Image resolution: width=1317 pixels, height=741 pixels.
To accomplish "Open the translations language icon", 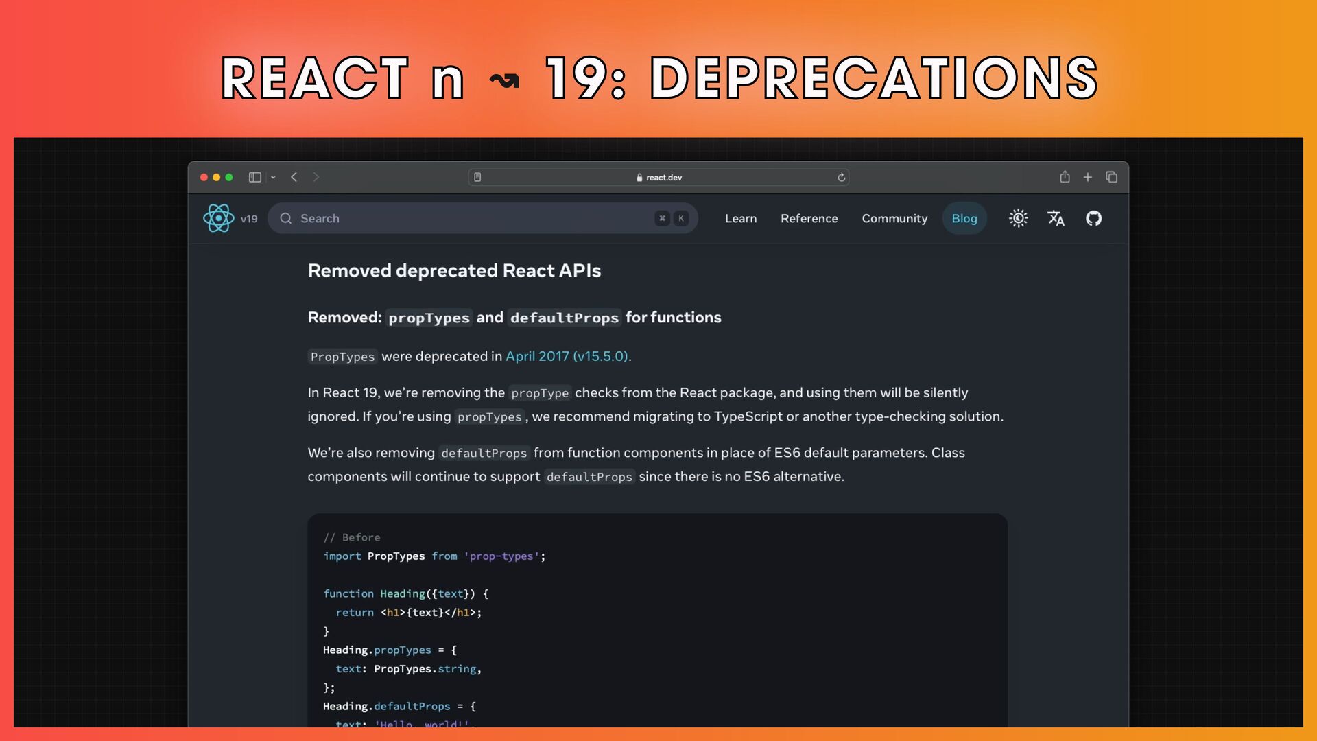I will (1056, 218).
